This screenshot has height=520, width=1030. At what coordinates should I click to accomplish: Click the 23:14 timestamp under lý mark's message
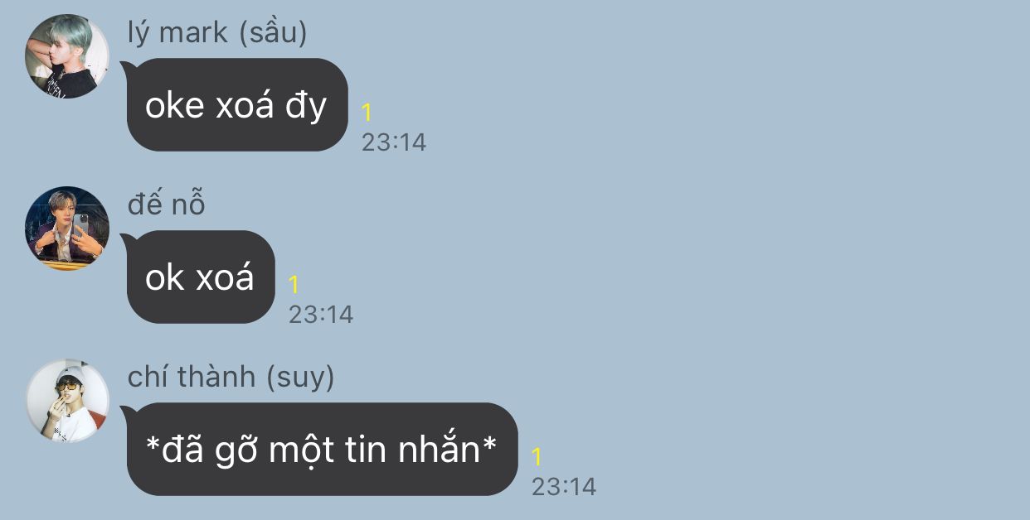(x=394, y=142)
